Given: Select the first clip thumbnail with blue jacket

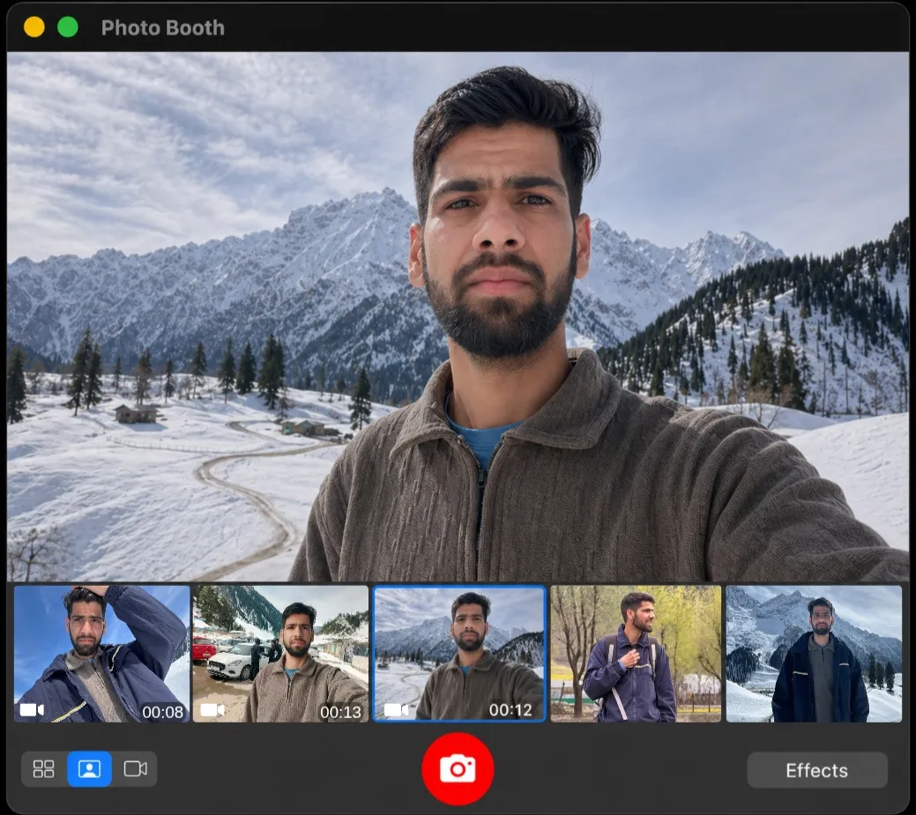Looking at the screenshot, I should [x=101, y=653].
